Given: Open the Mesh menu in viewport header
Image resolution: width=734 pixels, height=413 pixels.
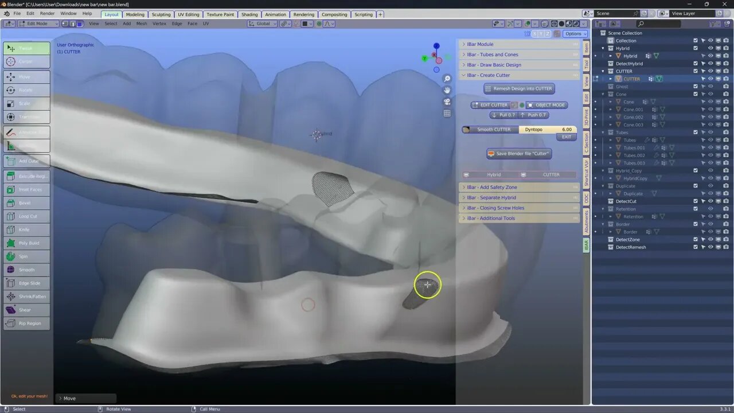Looking at the screenshot, I should pos(142,24).
